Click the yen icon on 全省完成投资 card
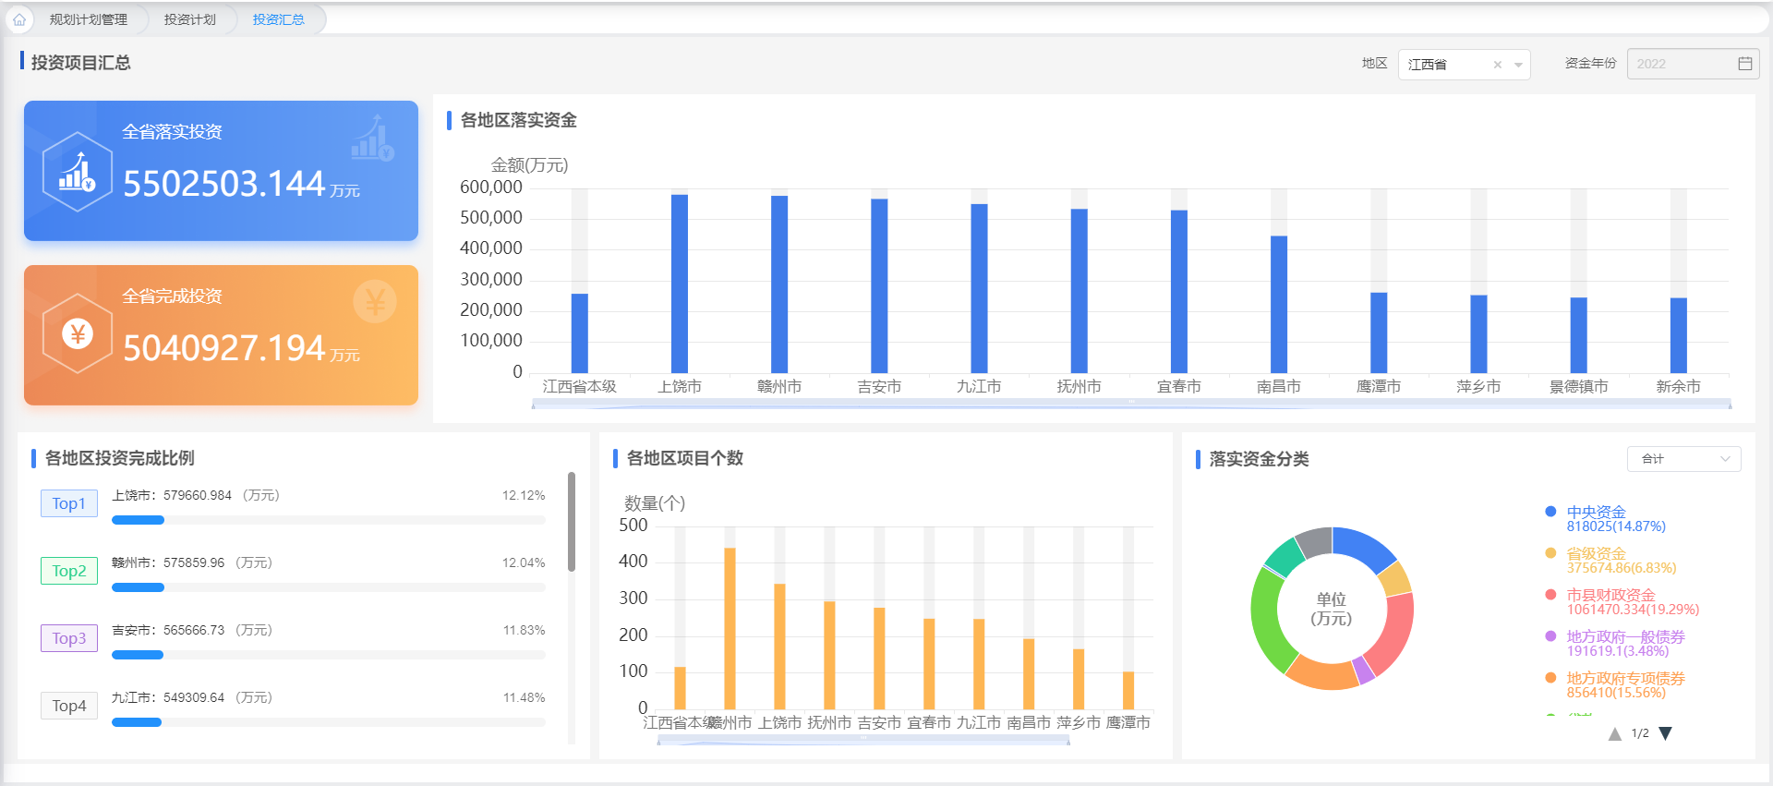1773x786 pixels. (x=78, y=334)
